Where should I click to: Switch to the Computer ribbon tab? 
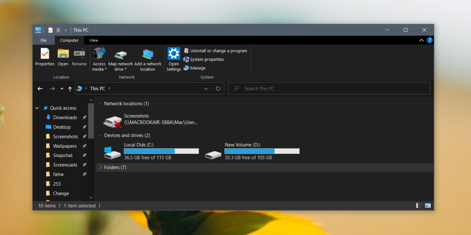tap(69, 40)
